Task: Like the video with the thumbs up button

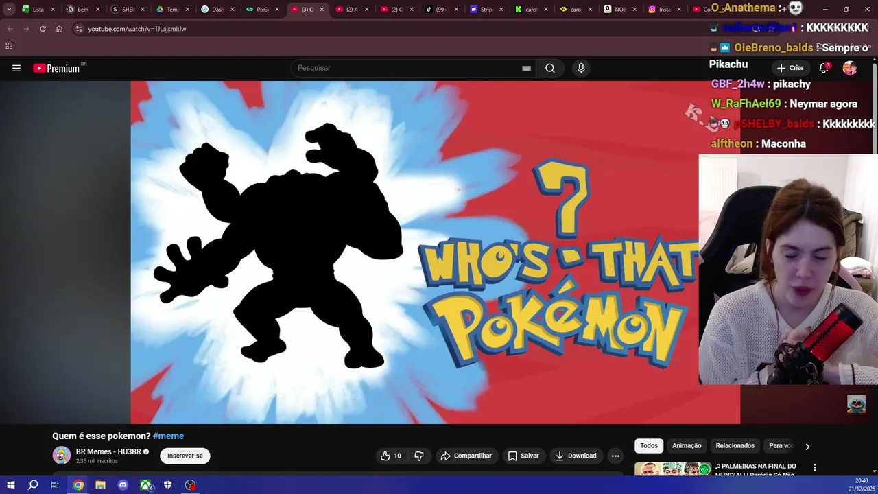Action: (x=391, y=456)
